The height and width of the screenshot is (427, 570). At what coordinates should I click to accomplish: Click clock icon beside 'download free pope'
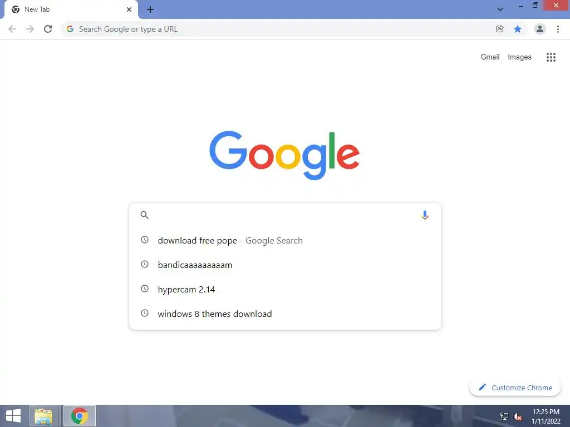145,240
